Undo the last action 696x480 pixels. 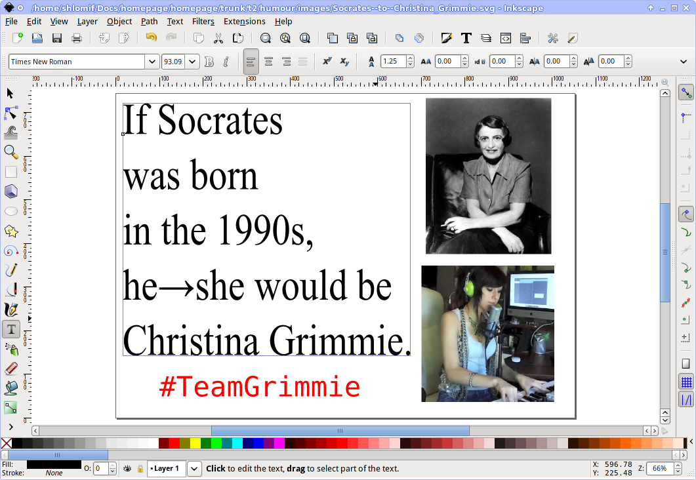coord(152,38)
